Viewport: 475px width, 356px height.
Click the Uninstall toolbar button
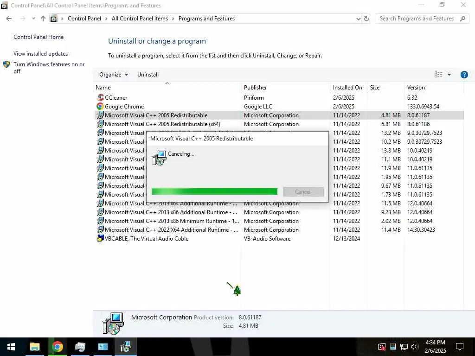point(148,75)
